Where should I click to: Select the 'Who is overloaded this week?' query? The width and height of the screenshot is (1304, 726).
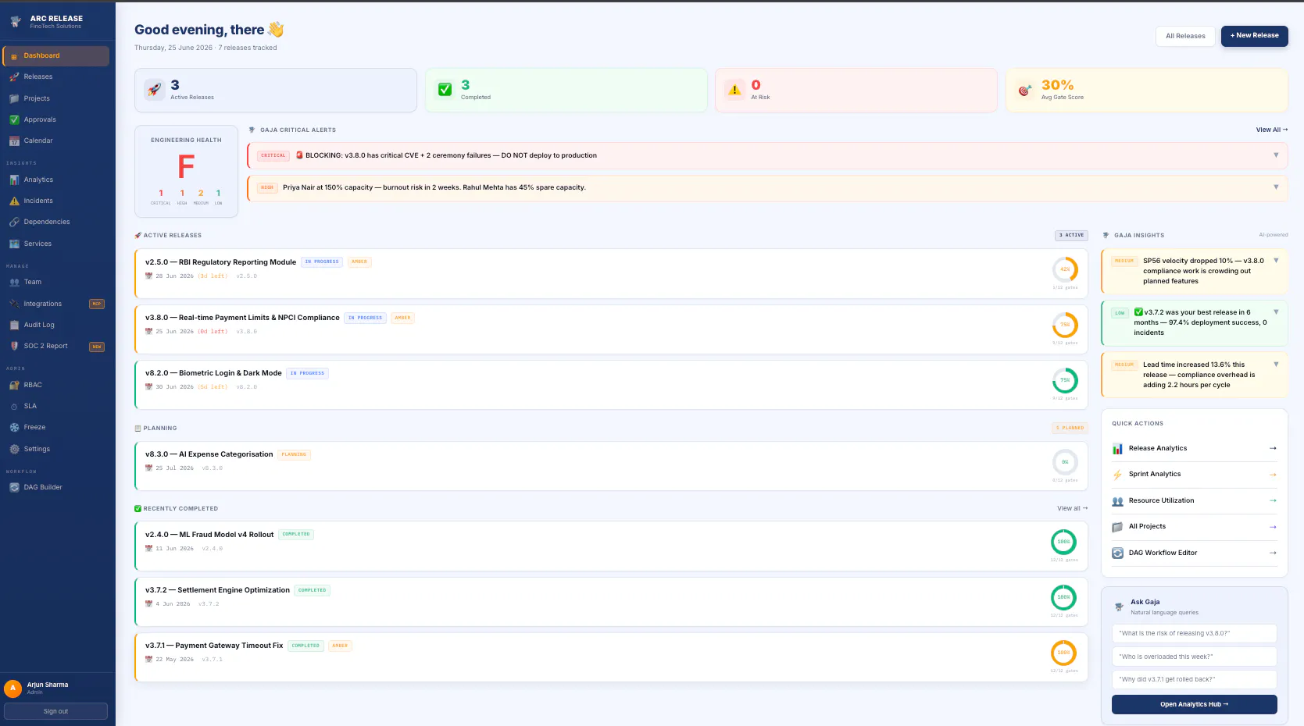click(1194, 657)
